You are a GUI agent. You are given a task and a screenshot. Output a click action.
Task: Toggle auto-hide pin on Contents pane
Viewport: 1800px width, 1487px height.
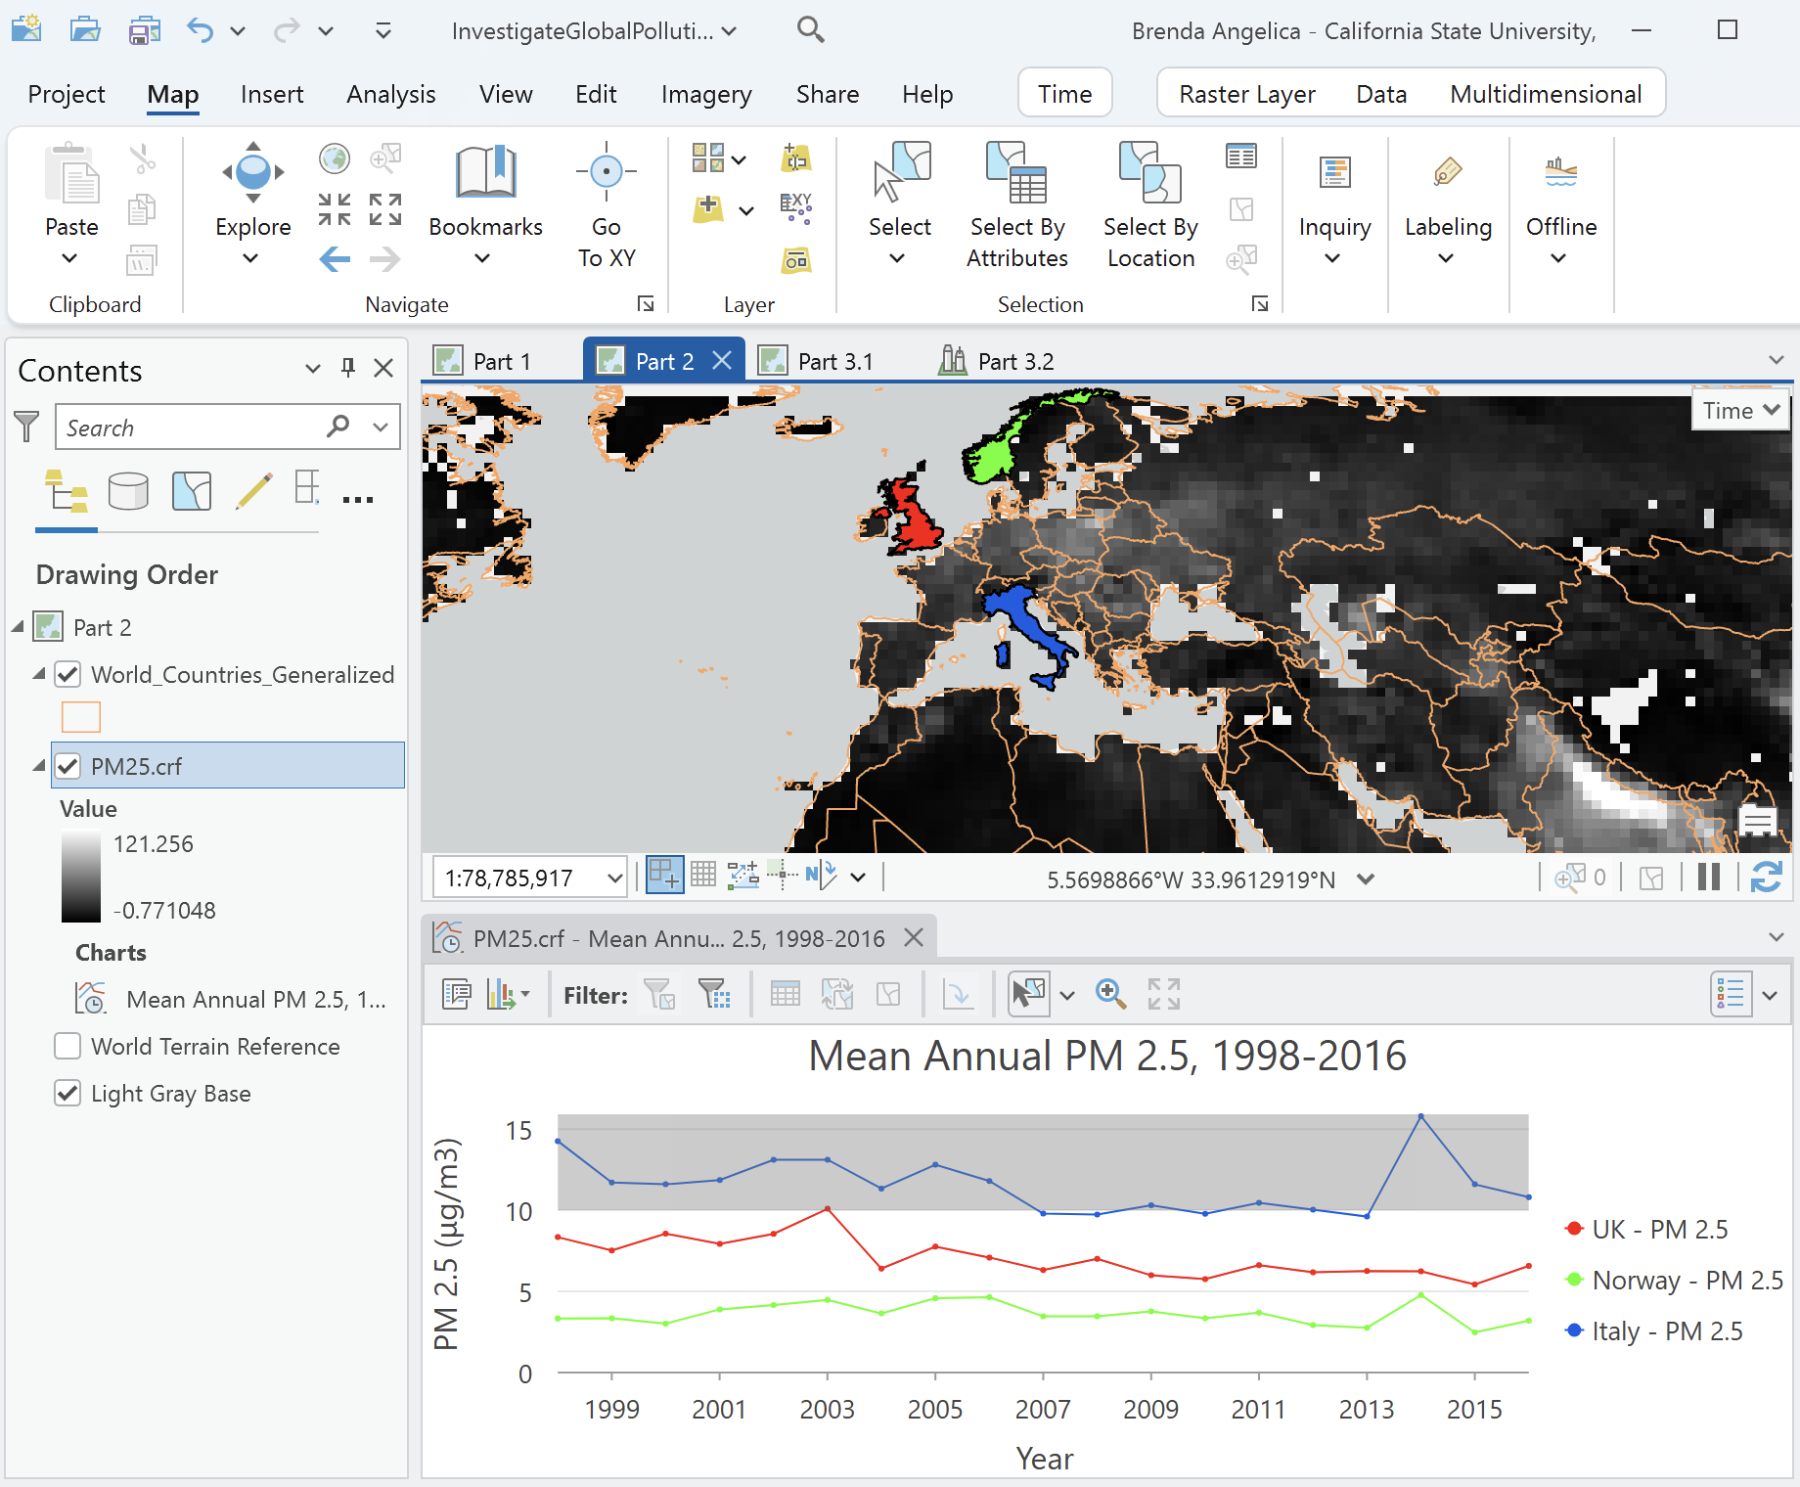point(347,368)
